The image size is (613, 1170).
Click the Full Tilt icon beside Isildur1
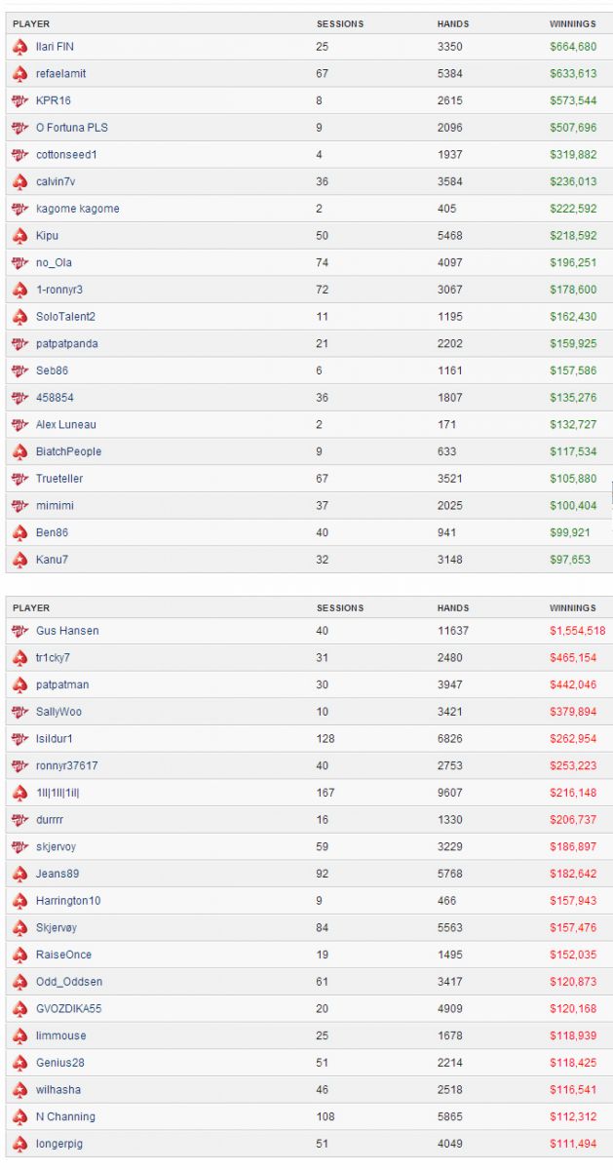pos(19,739)
